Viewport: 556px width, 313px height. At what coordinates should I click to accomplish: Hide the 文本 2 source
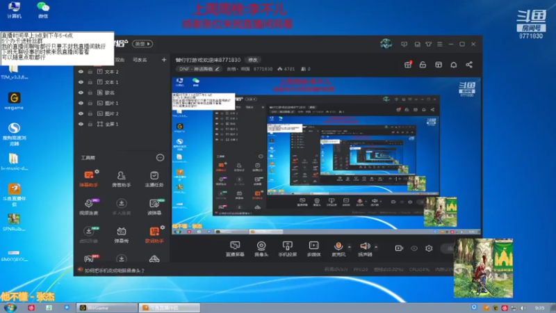(81, 72)
